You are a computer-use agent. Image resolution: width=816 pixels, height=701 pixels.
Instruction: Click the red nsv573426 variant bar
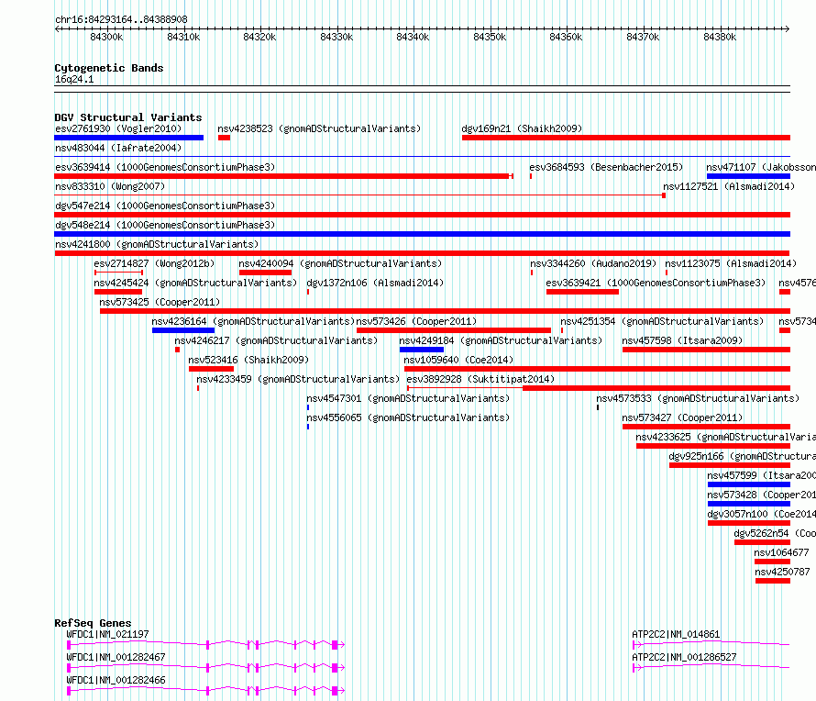tap(454, 330)
